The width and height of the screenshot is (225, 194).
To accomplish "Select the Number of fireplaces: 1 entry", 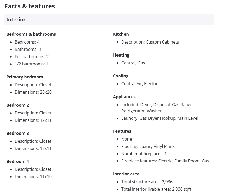I will 144,154.
